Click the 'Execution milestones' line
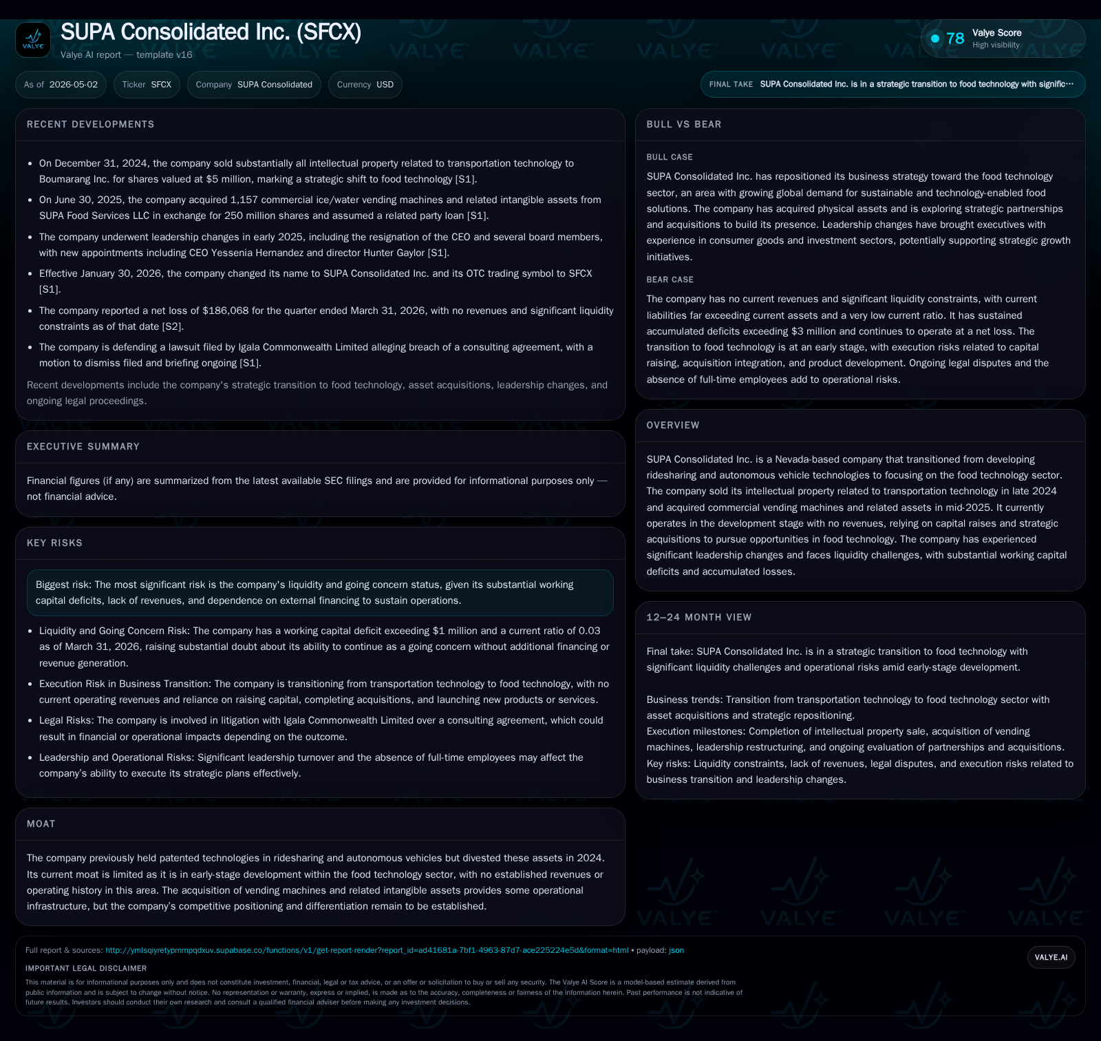Image resolution: width=1101 pixels, height=1041 pixels. coord(855,739)
